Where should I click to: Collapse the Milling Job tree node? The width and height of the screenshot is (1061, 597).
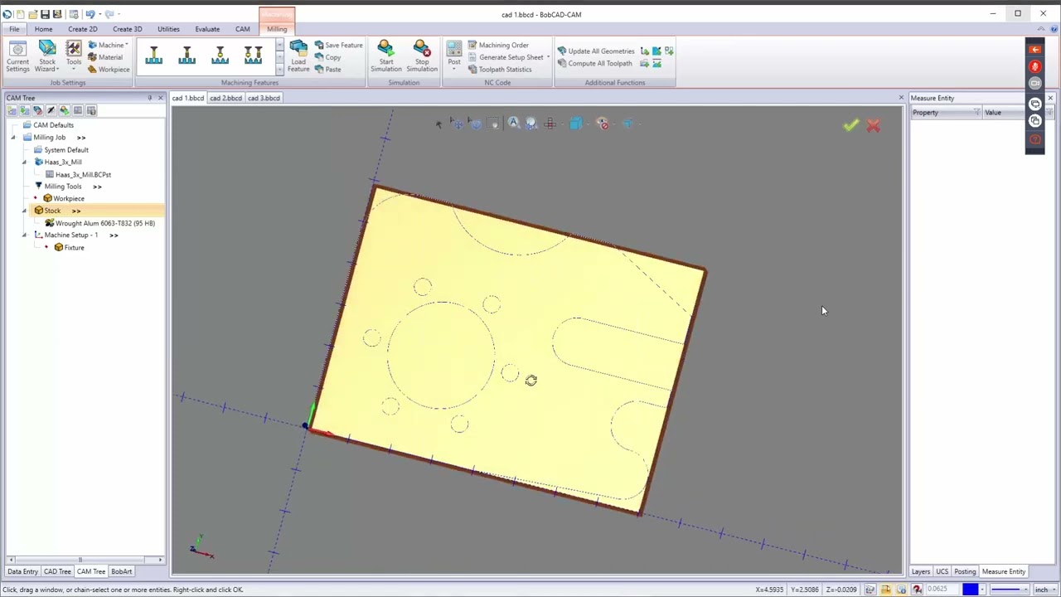tap(13, 138)
